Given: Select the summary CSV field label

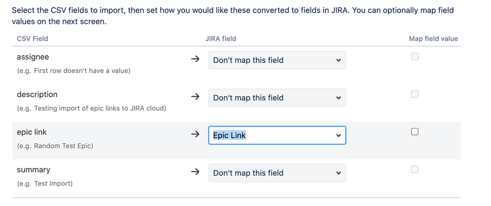Looking at the screenshot, I should pos(33,170).
